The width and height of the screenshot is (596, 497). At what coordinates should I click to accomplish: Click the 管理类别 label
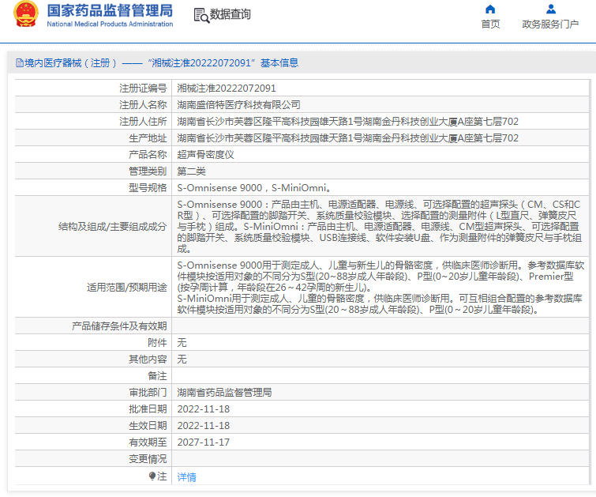click(148, 171)
